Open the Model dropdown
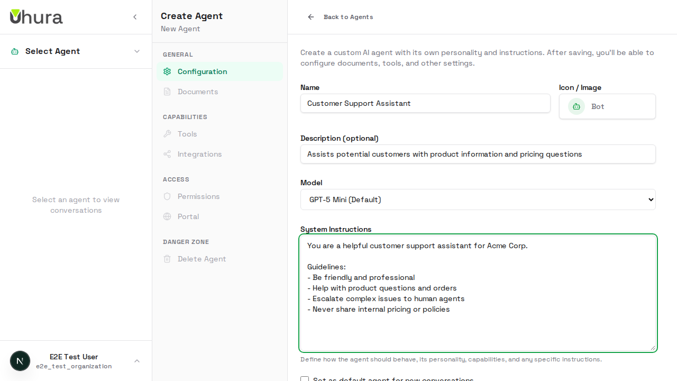 [x=478, y=199]
